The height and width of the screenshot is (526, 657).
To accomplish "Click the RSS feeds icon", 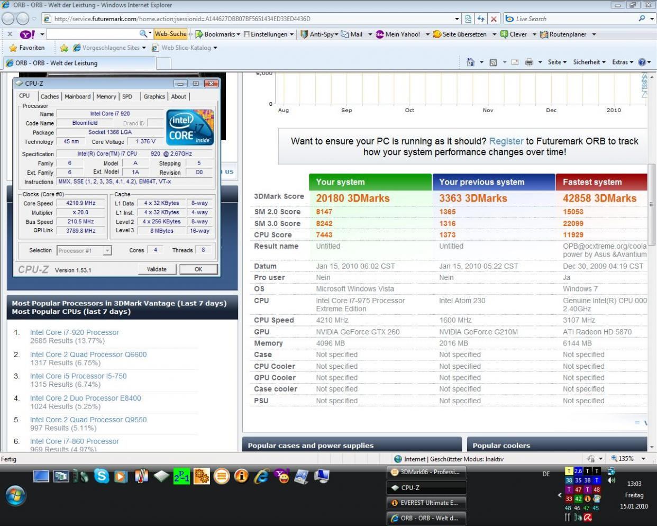I will point(493,62).
